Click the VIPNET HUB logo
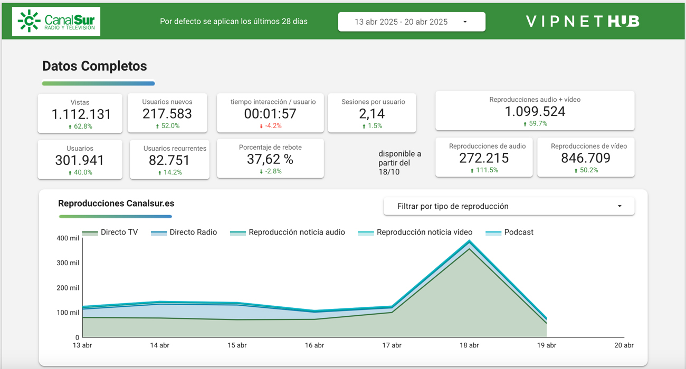686x369 pixels. (583, 22)
